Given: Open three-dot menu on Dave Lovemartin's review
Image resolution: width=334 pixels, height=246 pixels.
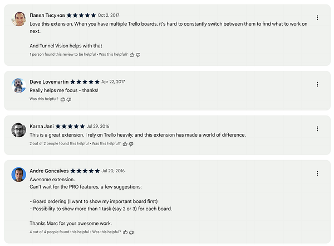Looking at the screenshot, I should [x=317, y=84].
